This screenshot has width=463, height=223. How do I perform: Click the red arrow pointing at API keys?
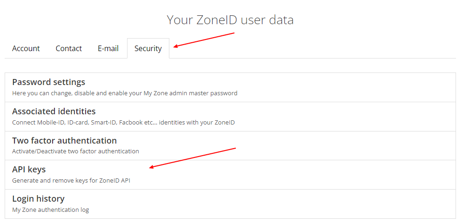tap(193, 158)
